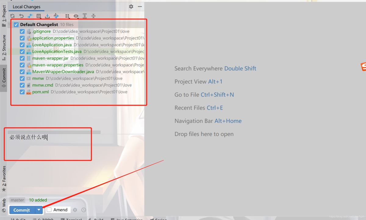
Task: Open the View Options eye icon
Action: pos(76,16)
